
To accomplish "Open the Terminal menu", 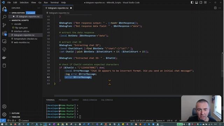I will pos(55,2).
